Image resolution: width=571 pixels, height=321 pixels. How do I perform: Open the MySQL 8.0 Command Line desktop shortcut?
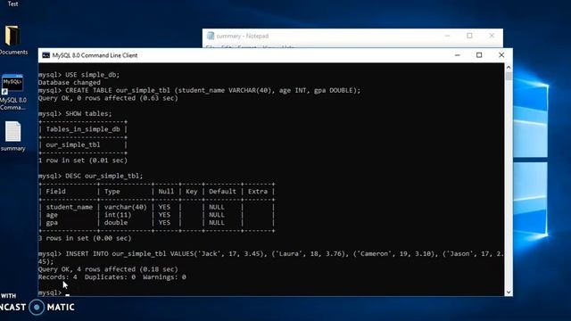tap(12, 92)
